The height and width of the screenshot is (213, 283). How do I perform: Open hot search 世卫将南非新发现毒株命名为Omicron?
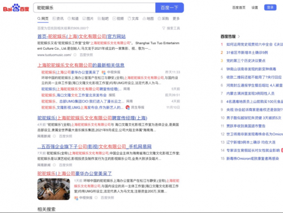(x=255, y=134)
